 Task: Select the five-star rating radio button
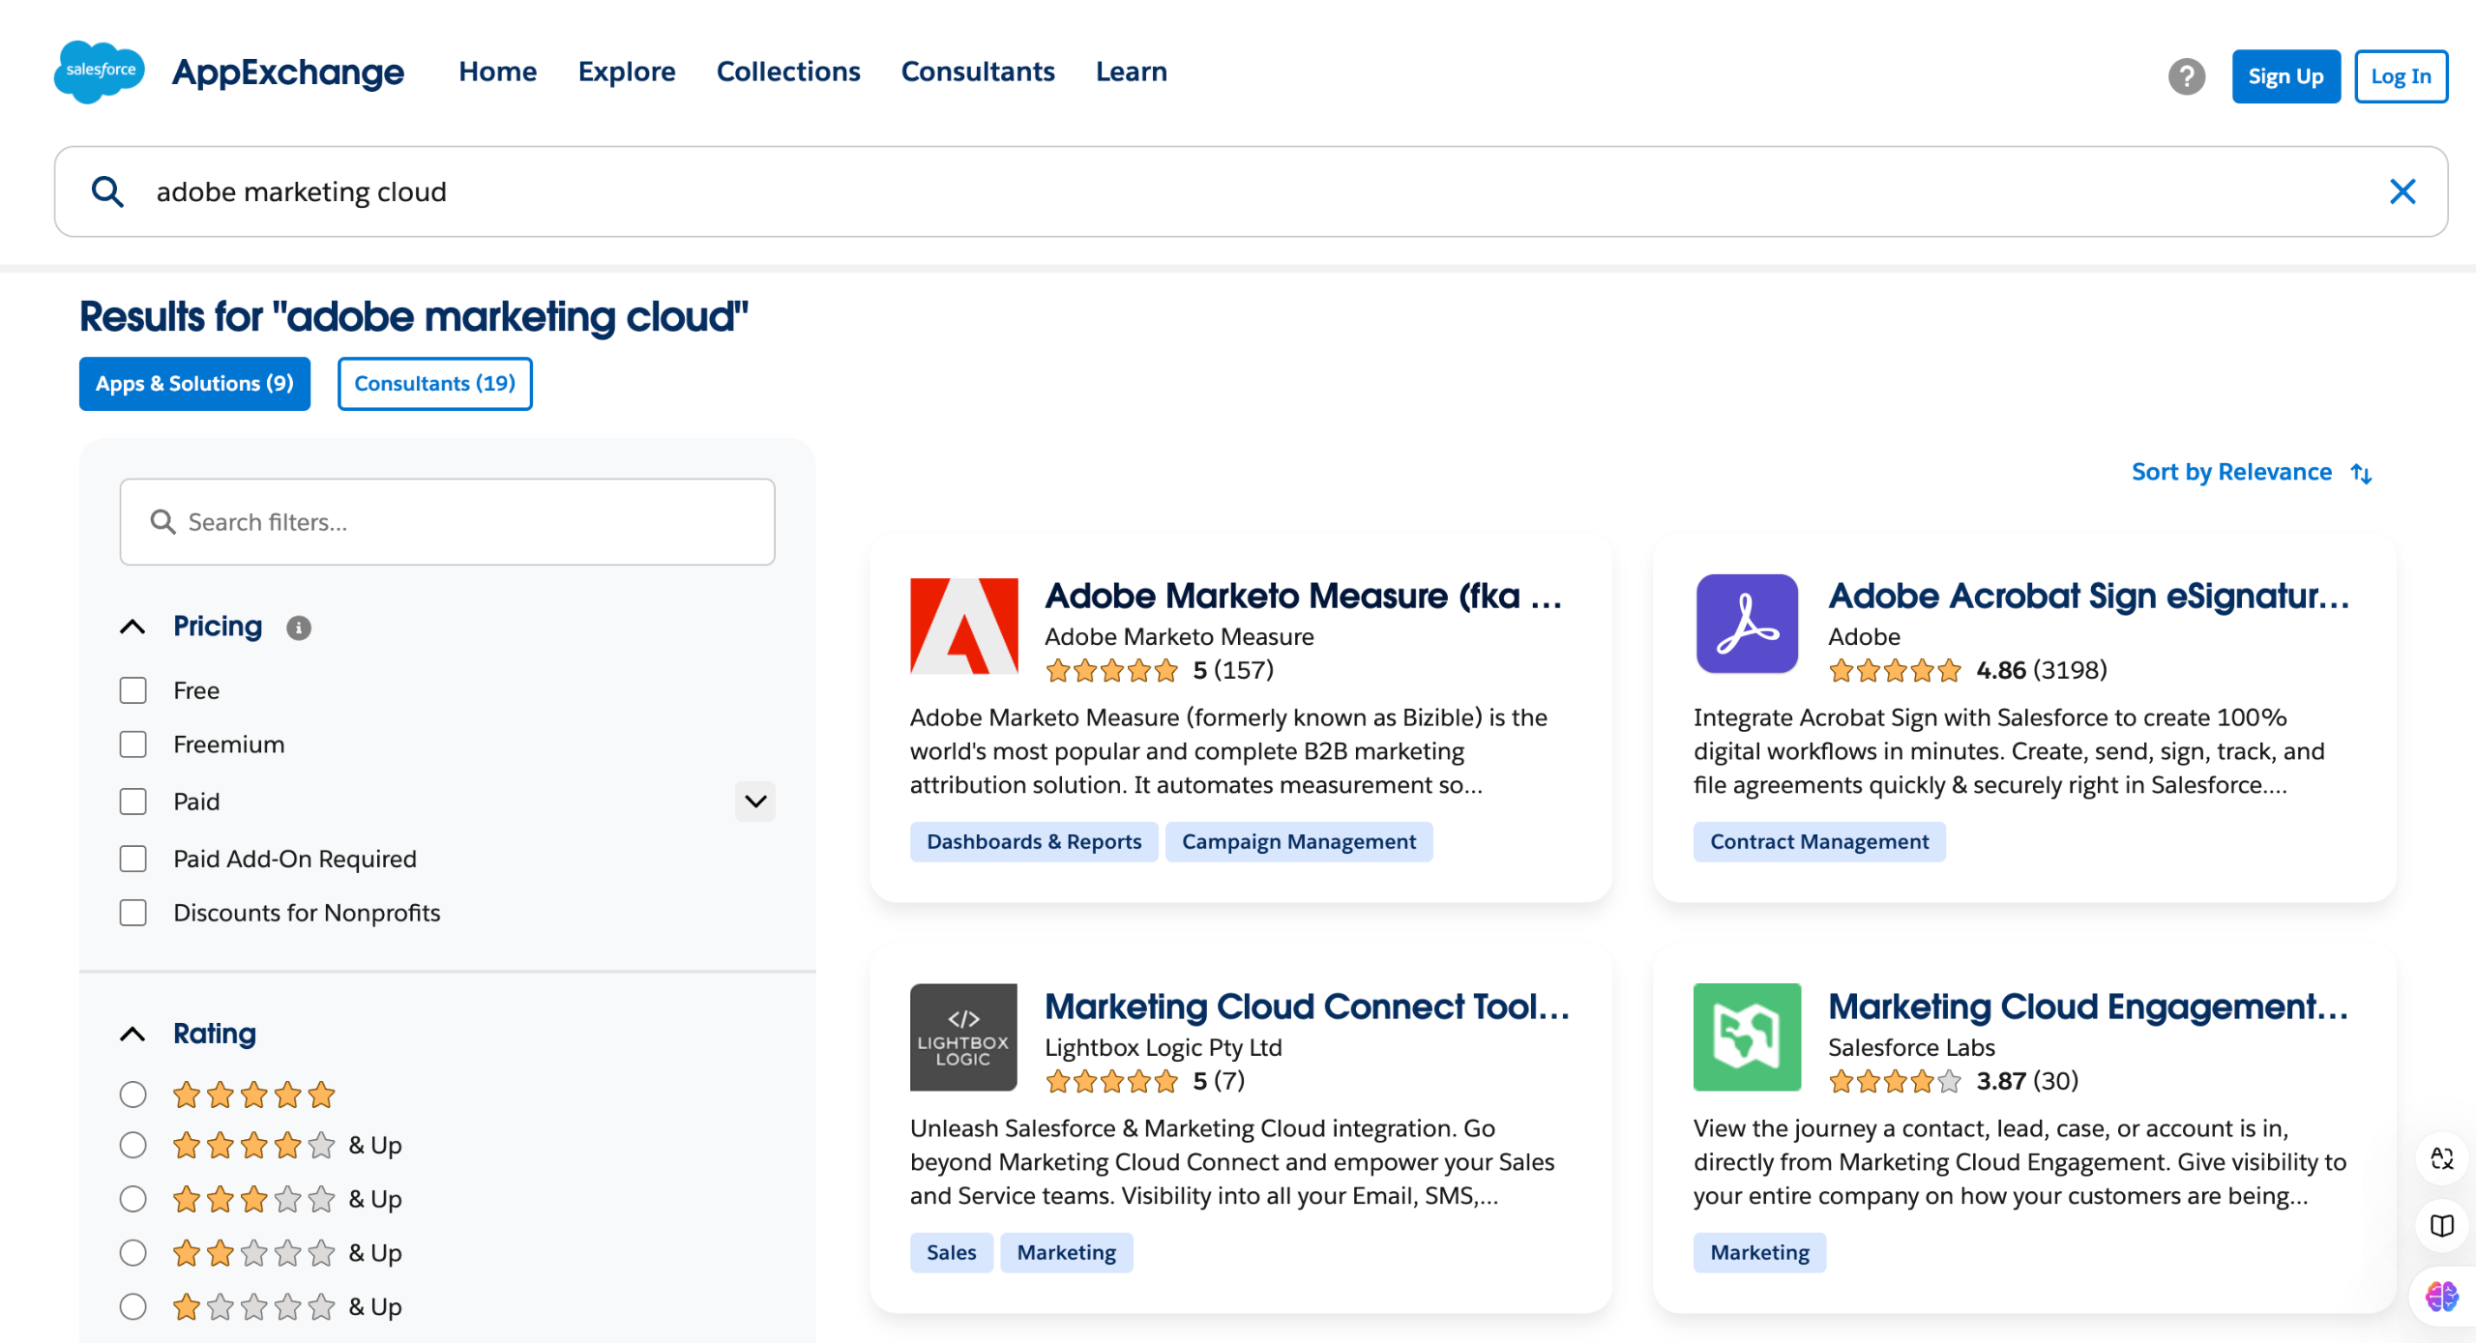tap(133, 1095)
